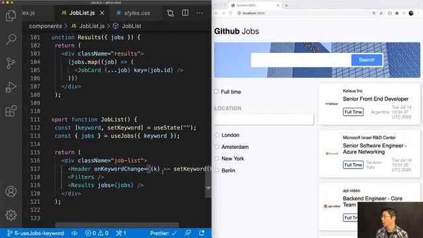
Task: Open a new browser tab
Action: [286, 5]
